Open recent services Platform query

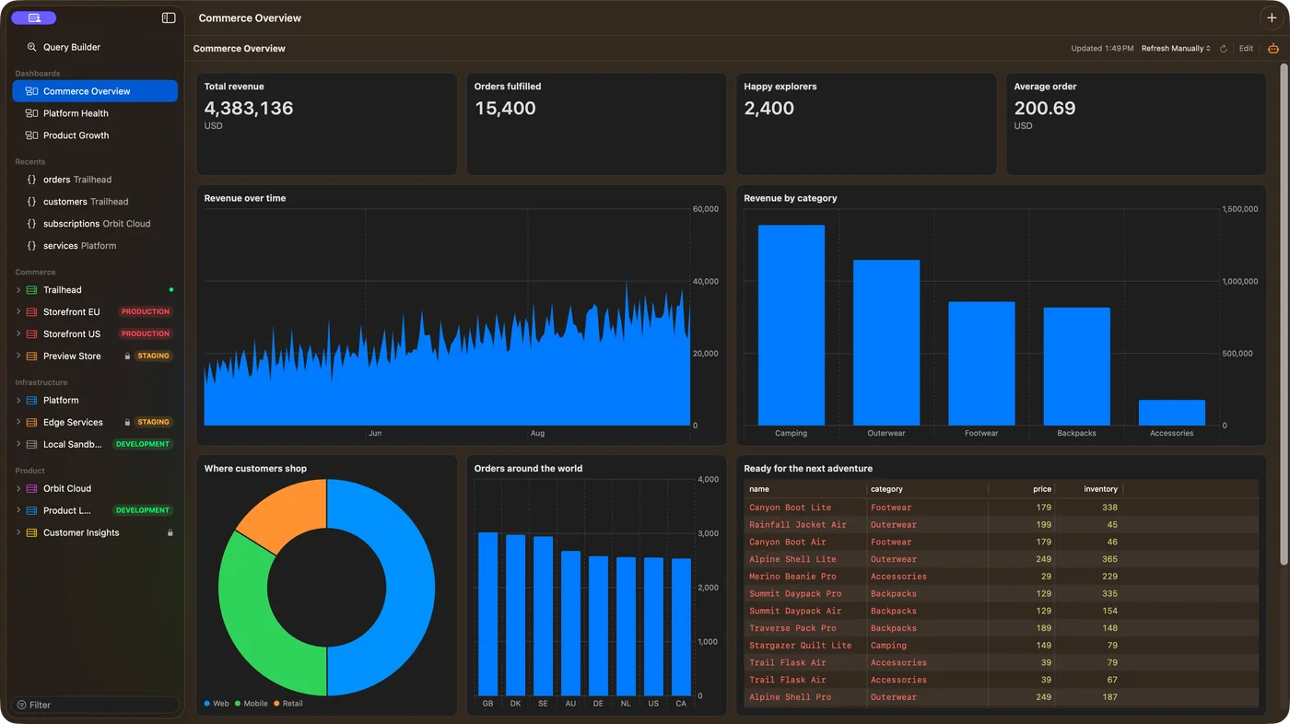point(95,246)
